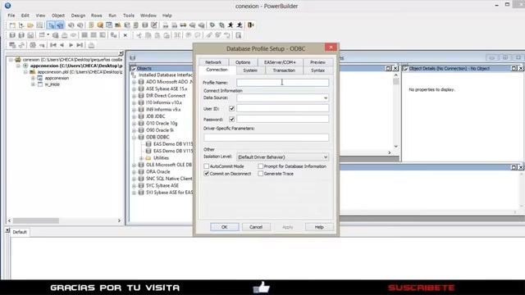Toggle the User ID checkbox
The image size is (525, 295).
pyautogui.click(x=231, y=109)
